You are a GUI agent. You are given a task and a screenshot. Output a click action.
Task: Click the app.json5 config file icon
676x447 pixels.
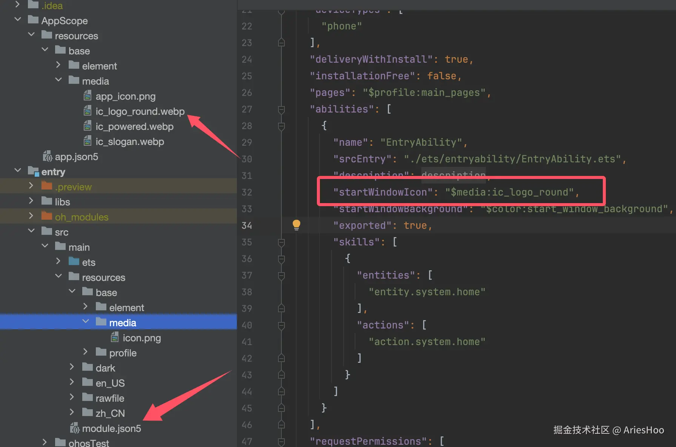(x=47, y=156)
